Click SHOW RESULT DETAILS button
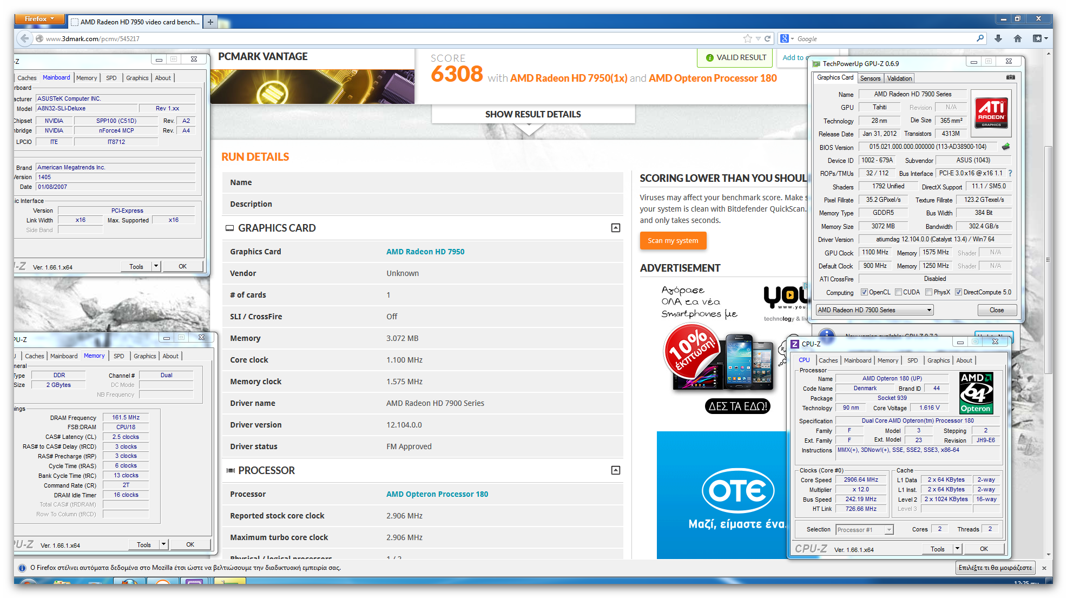 [x=533, y=114]
